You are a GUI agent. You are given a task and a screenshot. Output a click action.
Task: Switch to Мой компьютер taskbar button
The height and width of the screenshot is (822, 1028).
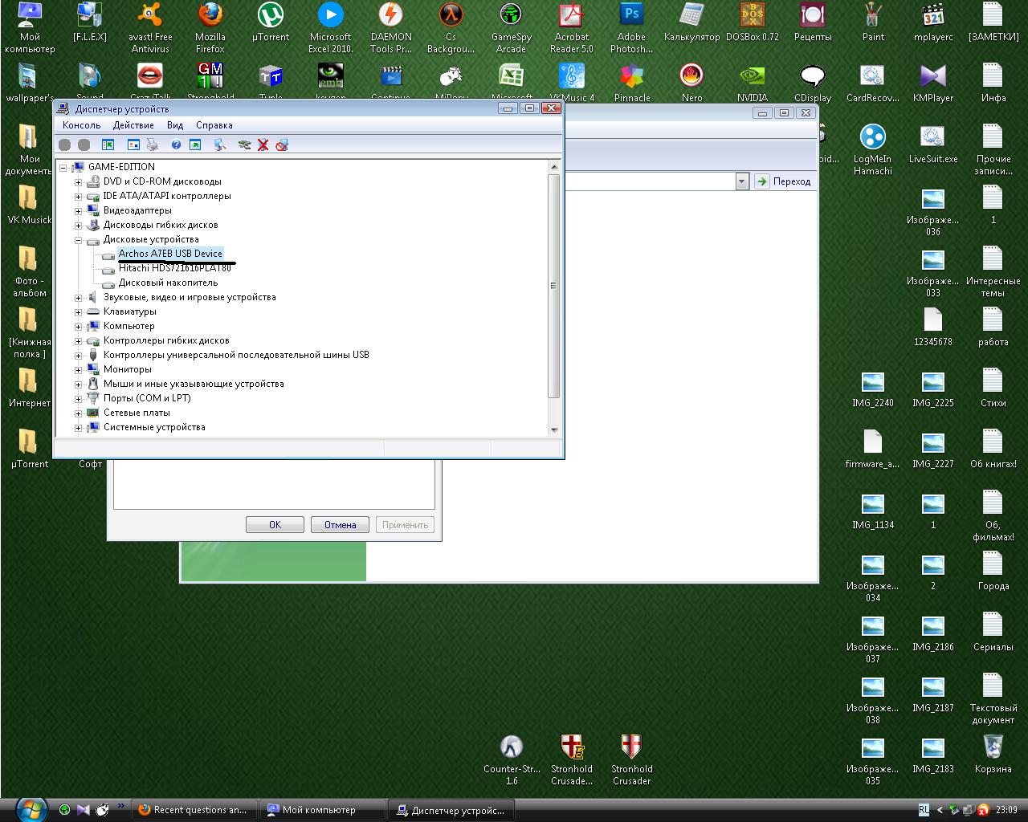[322, 810]
